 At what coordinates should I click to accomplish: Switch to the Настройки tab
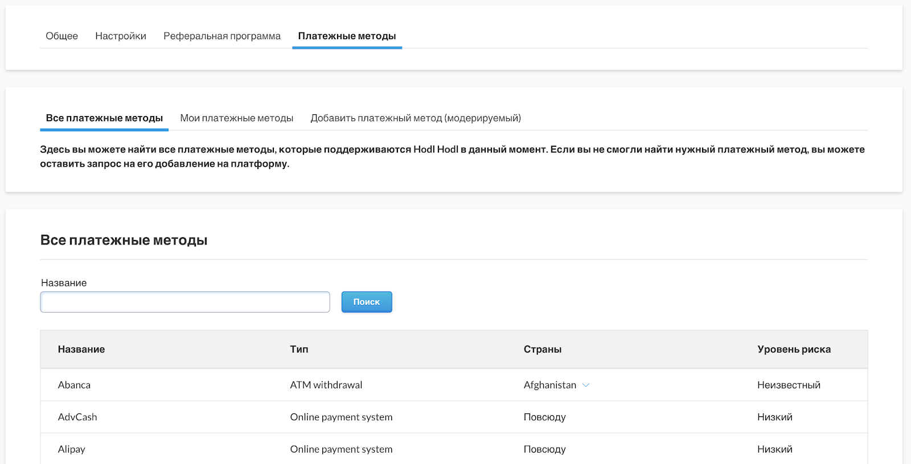coord(121,36)
